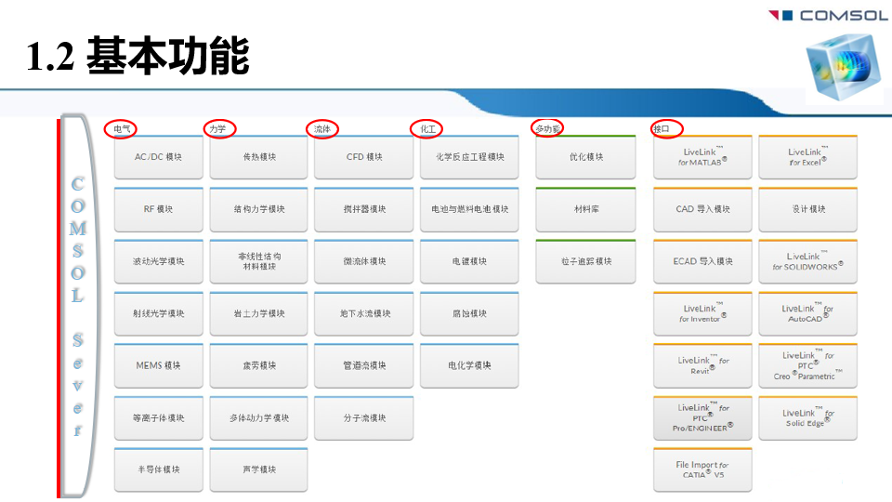
Task: Open the 声学模块 tile
Action: tap(259, 469)
